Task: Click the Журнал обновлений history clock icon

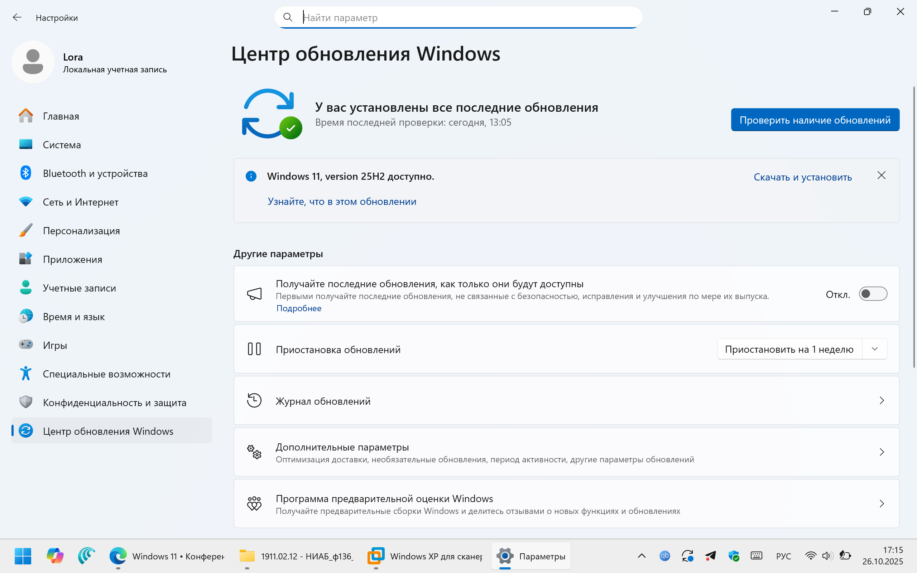Action: [254, 401]
